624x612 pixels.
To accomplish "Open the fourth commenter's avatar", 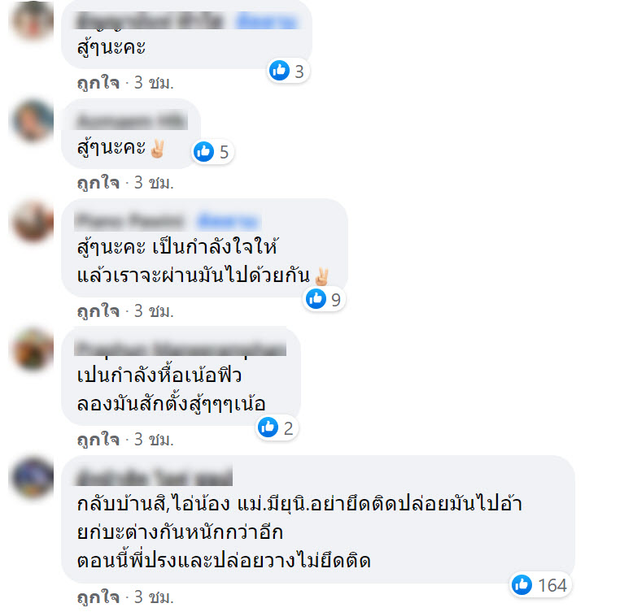I will [33, 349].
